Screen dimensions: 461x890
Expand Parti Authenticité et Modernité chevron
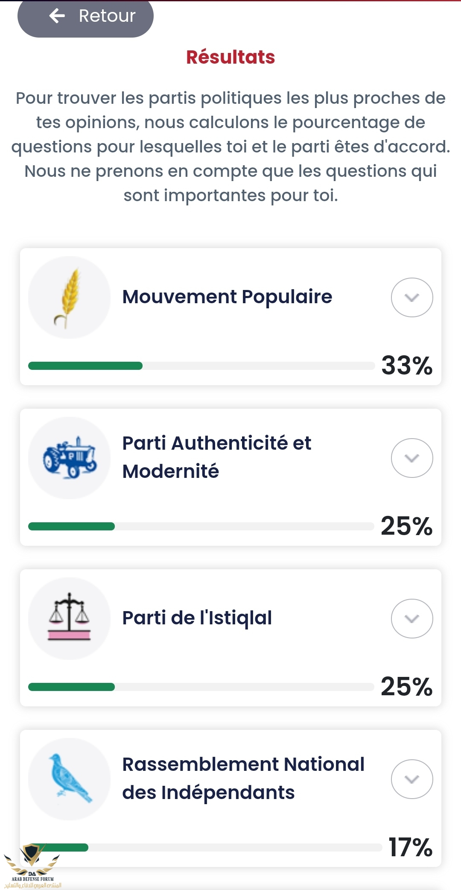(x=412, y=458)
